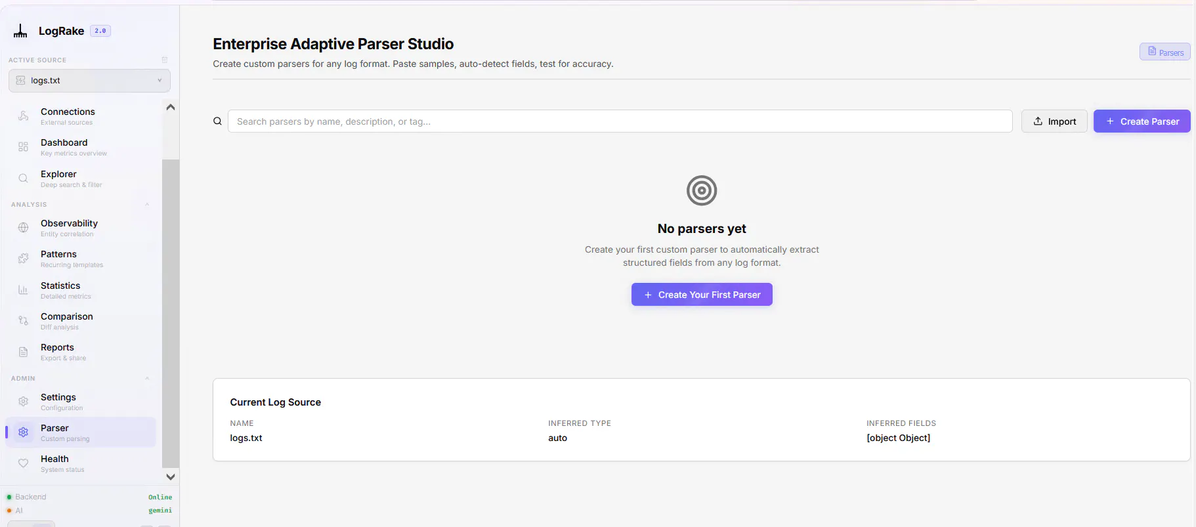
Task: Click the Explorer magnifier icon in sidebar
Action: [x=23, y=179]
